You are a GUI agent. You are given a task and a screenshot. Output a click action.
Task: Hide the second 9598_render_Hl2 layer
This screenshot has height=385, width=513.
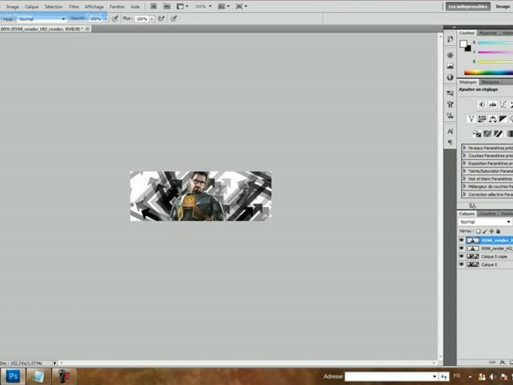coord(461,249)
